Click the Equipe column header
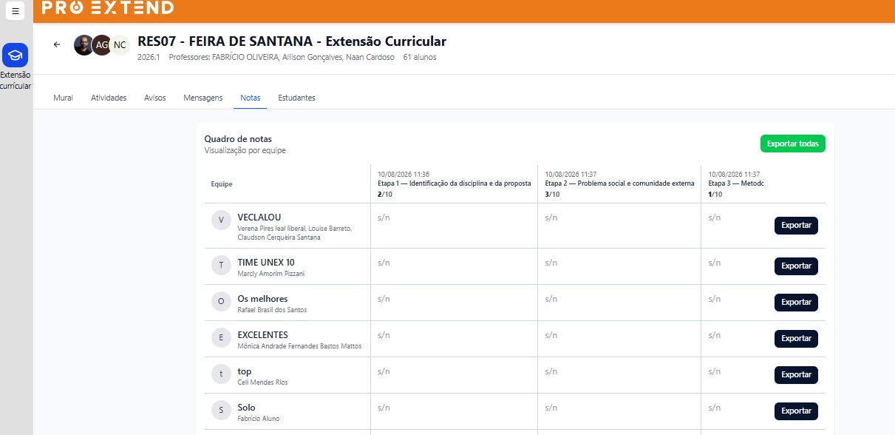 coord(222,184)
